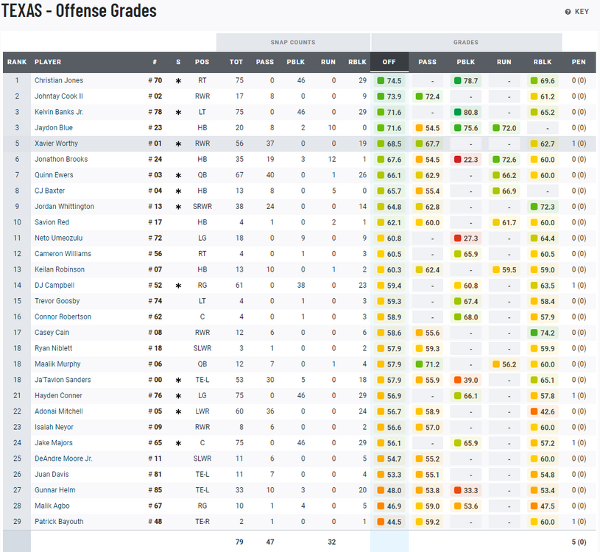Open Jordan Whittington's player page
This screenshot has width=600, height=552.
[64, 207]
